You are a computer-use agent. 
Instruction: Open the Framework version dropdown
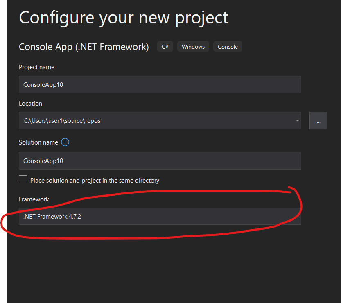[x=160, y=217]
